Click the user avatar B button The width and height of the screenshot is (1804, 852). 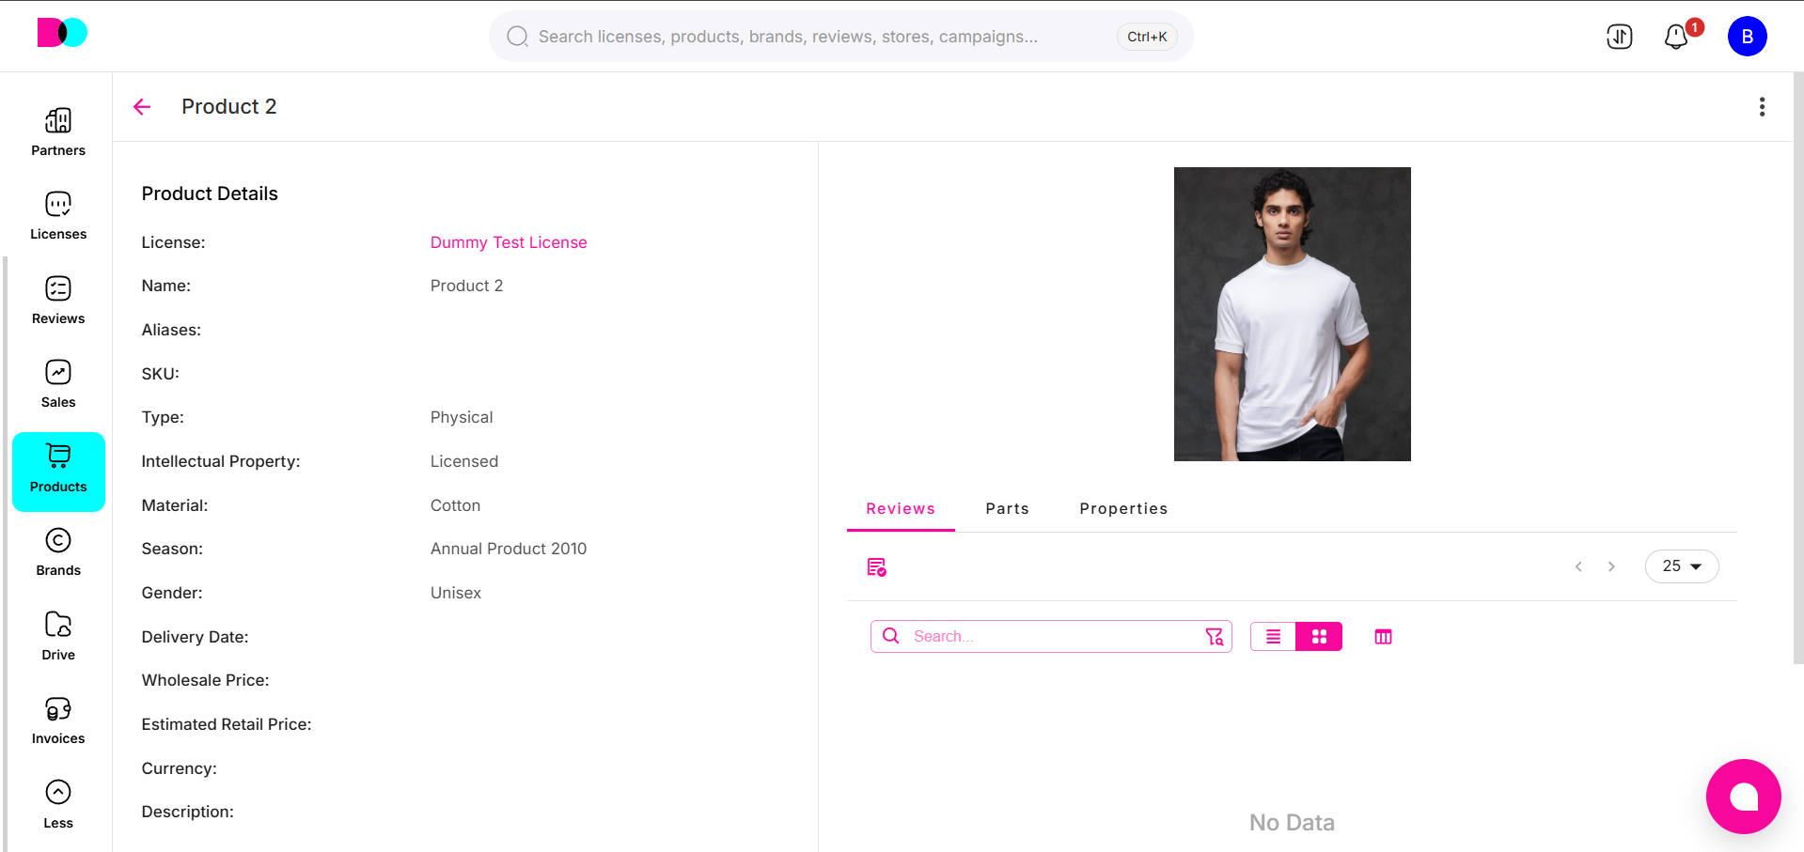1747,37
